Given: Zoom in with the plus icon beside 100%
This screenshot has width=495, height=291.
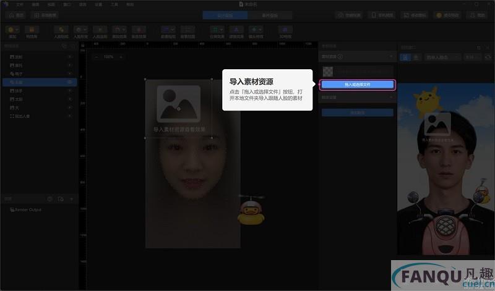Looking at the screenshot, I should (121, 57).
